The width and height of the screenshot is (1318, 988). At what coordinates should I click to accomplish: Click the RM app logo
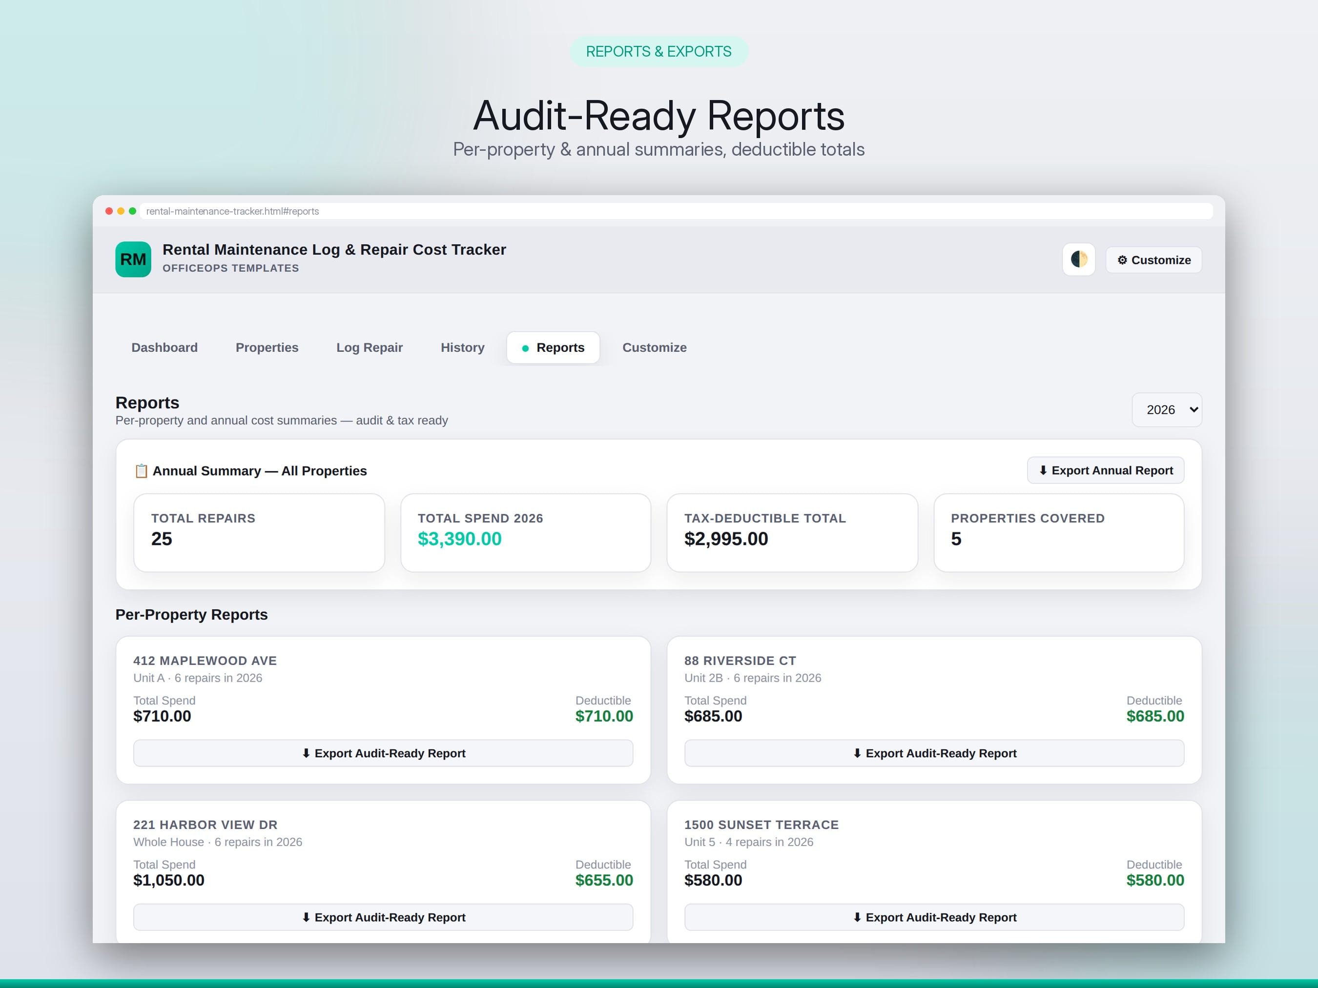coord(133,259)
